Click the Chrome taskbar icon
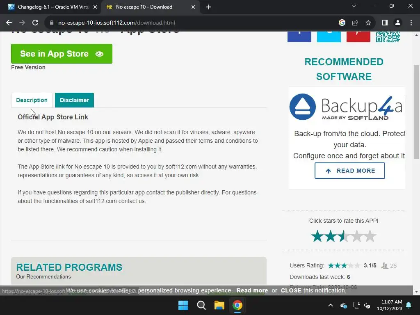Image resolution: width=420 pixels, height=315 pixels. tap(237, 305)
